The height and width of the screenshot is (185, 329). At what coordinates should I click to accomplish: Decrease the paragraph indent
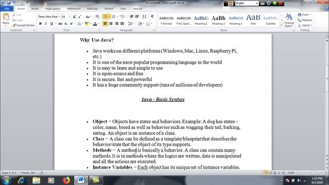[132, 16]
